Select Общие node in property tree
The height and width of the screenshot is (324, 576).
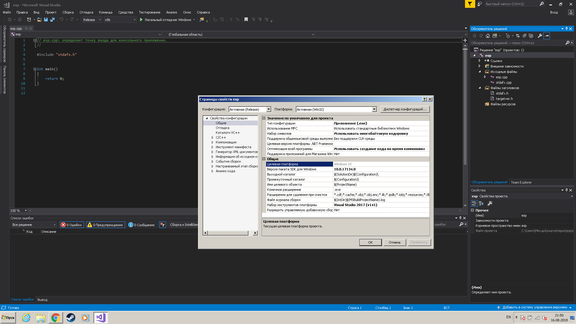coord(221,123)
